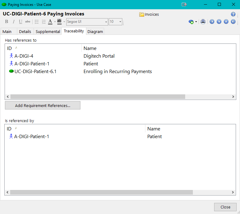The width and height of the screenshot is (240, 214).
Task: Select A-DIGI-Patient-1 in Is referenced by
Action: [x=120, y=136]
